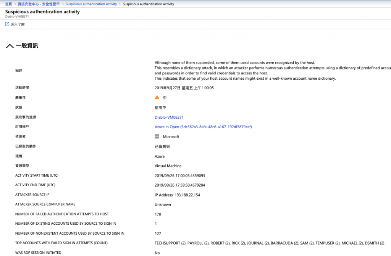Click the existing accounts value 1
The width and height of the screenshot is (391, 256).
click(x=156, y=224)
